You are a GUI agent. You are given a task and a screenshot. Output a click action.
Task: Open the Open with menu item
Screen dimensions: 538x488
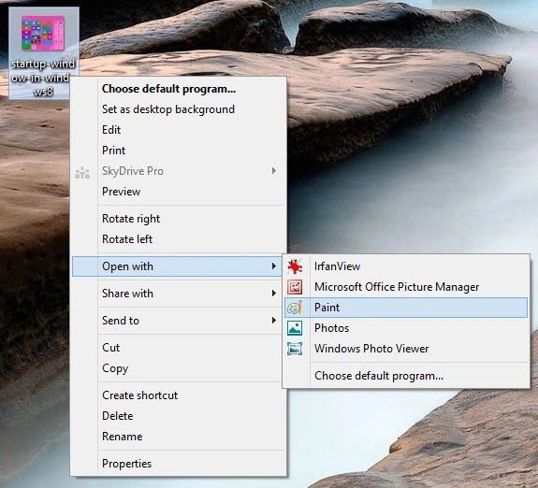click(x=178, y=266)
